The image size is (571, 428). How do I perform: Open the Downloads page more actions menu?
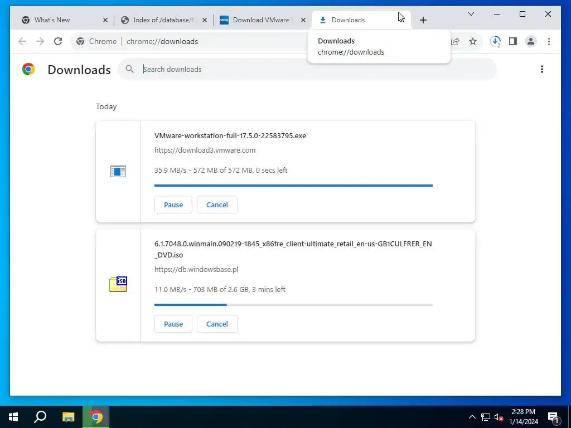tap(542, 69)
